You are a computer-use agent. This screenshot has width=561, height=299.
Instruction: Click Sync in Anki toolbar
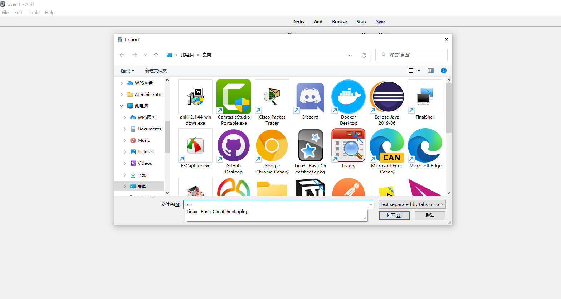pos(381,22)
